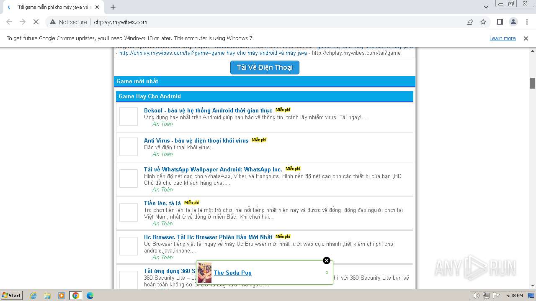Screen dimensions: 536x301
Task: Click the ad's forward chevron arrow
Action: point(327,273)
